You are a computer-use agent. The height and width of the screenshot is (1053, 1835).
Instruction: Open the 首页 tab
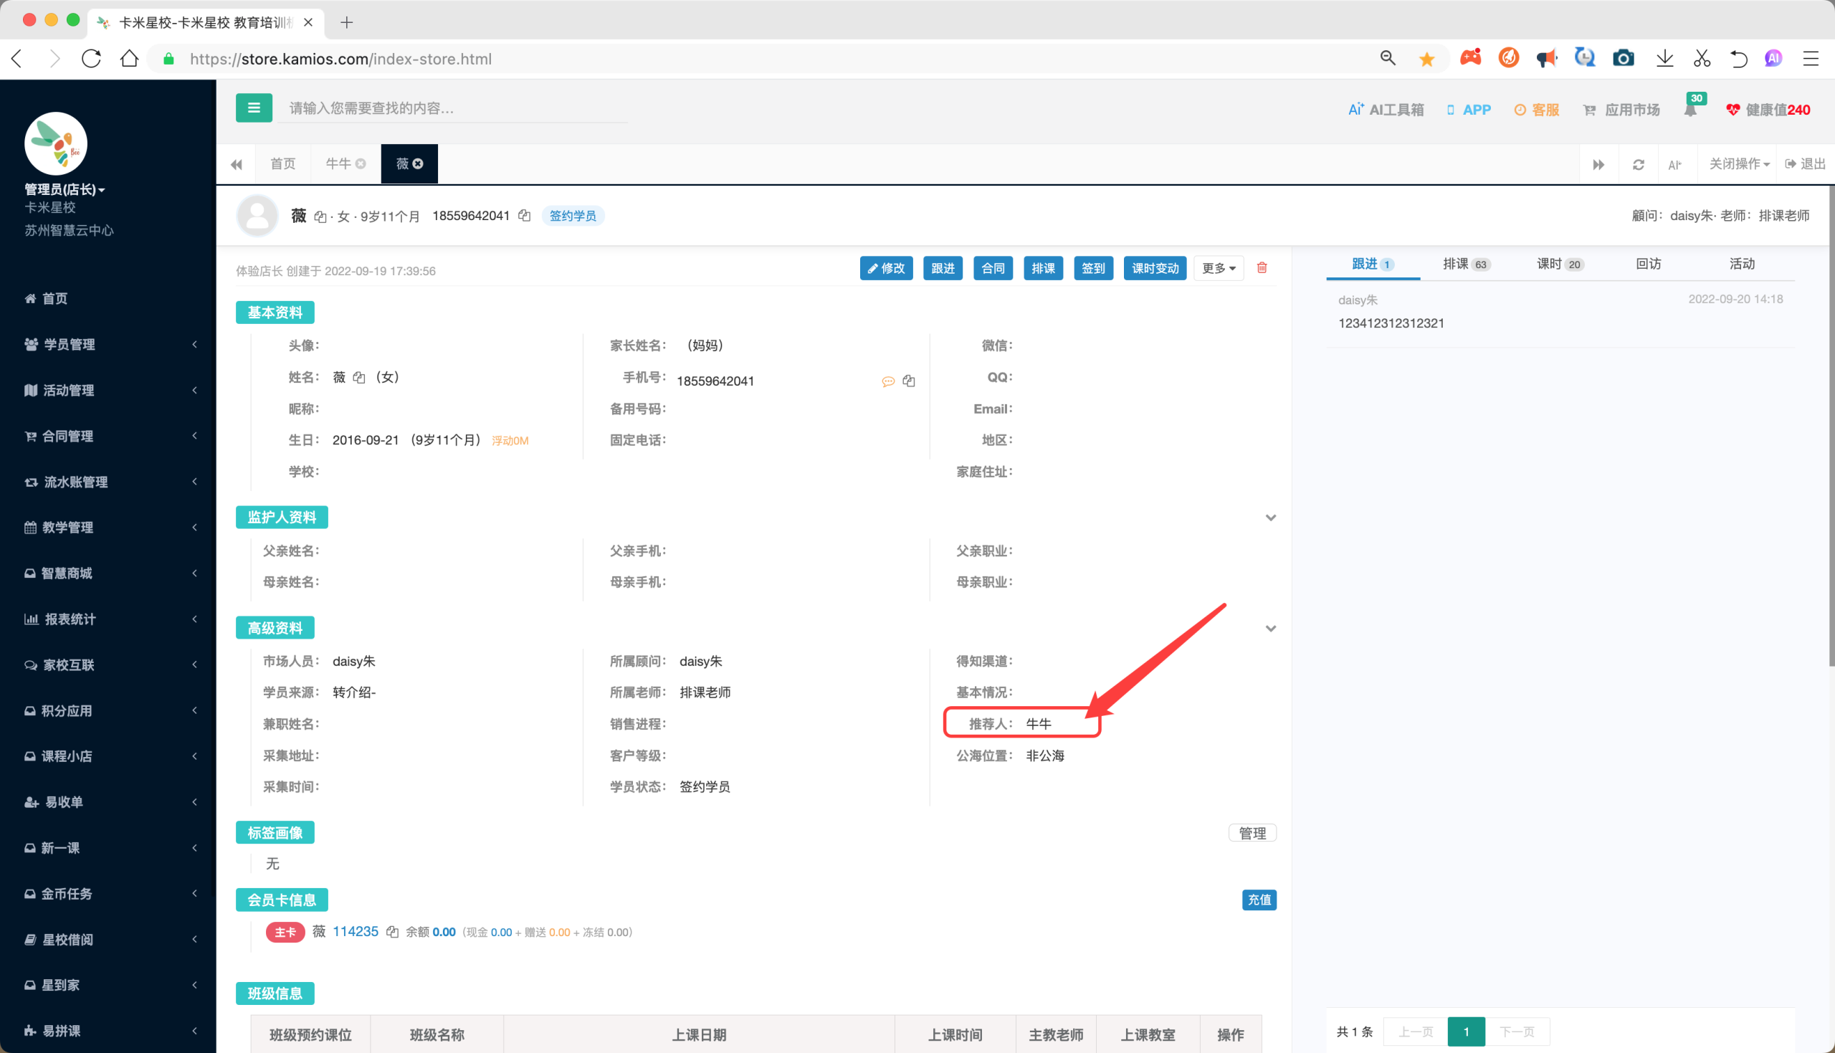pyautogui.click(x=282, y=164)
